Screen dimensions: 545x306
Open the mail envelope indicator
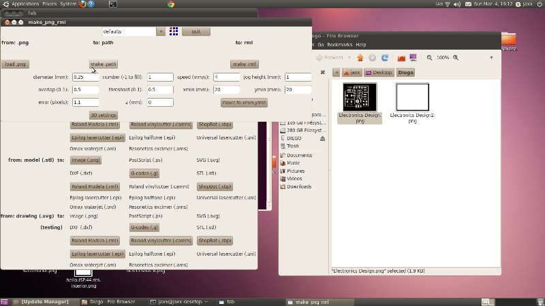[468, 4]
